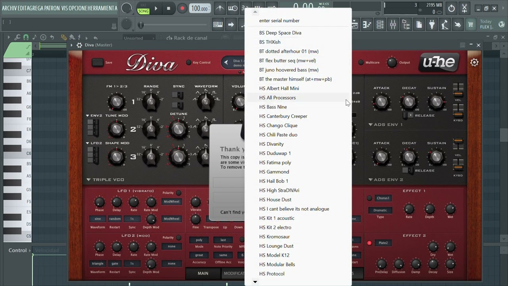Toggle wait for input icon
The width and height of the screenshot is (508, 286).
(x=233, y=8)
